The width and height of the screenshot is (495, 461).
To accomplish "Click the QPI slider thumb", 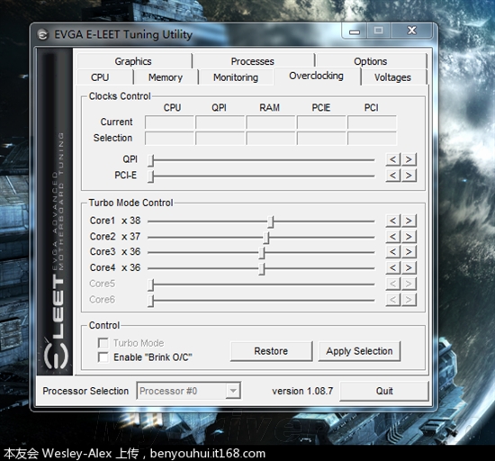I will [x=151, y=160].
